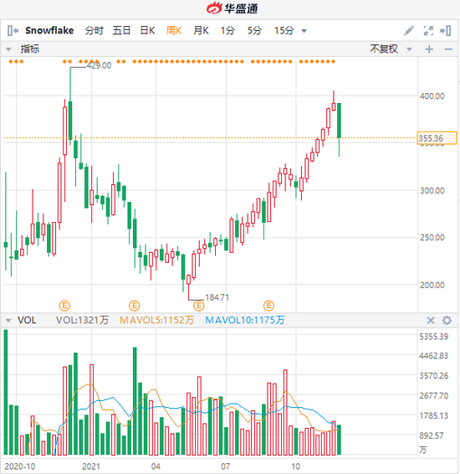460x474 pixels.
Task: Click the 355.36 current price label
Action: click(x=437, y=138)
